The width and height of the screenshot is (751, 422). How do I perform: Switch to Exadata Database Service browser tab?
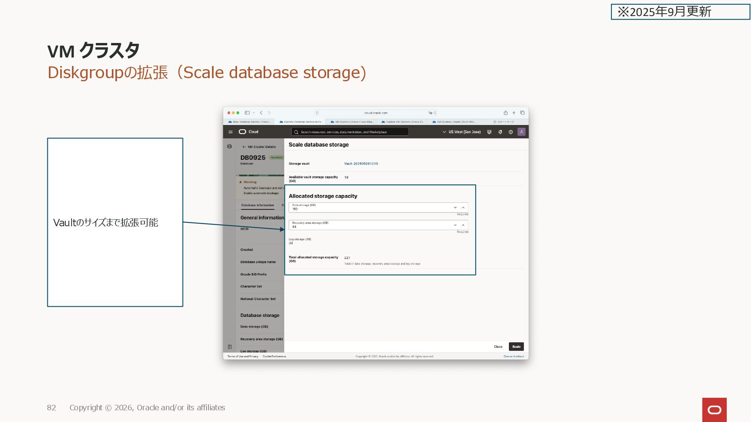301,122
